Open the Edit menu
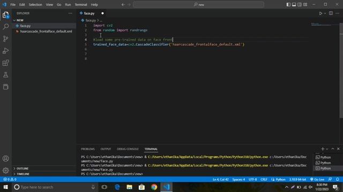 point(22,5)
